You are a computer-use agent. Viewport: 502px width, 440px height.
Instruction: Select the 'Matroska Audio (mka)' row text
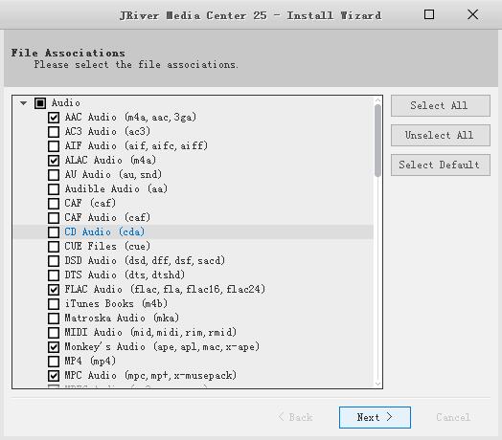click(122, 319)
